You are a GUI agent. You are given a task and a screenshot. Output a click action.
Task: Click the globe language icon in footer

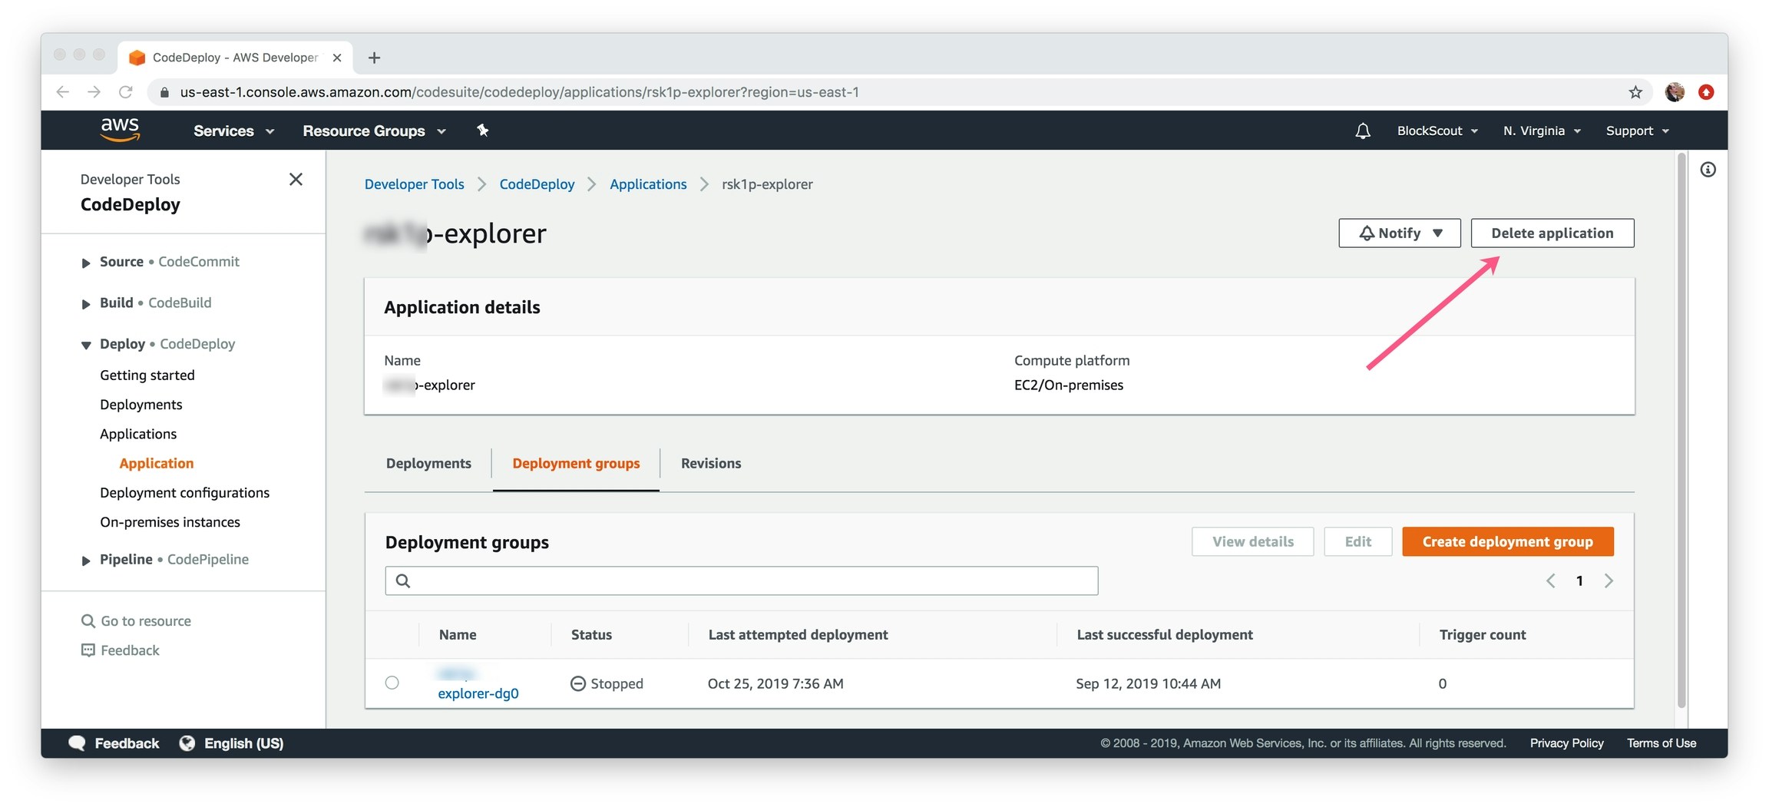pyautogui.click(x=187, y=743)
